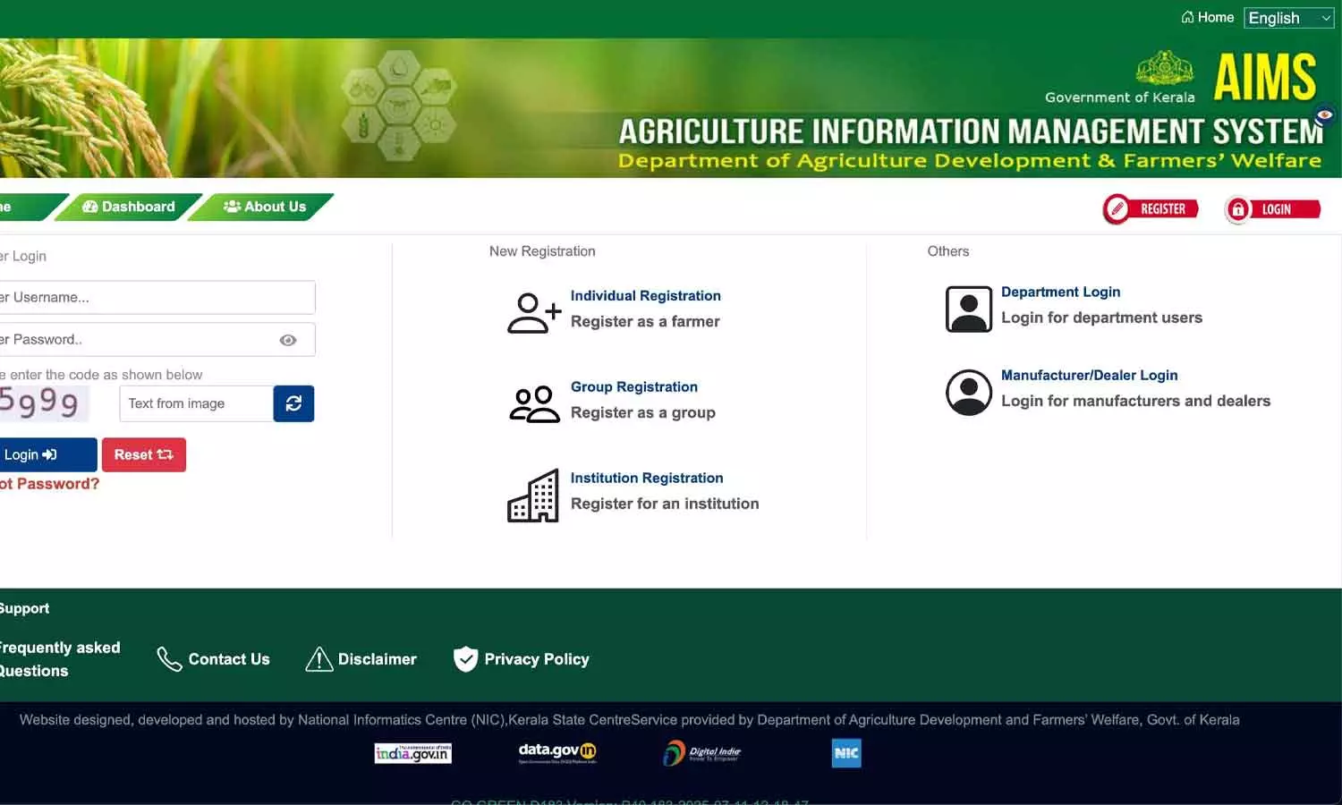The image size is (1342, 805).
Task: Open the Contact Us link
Action: coord(214,659)
